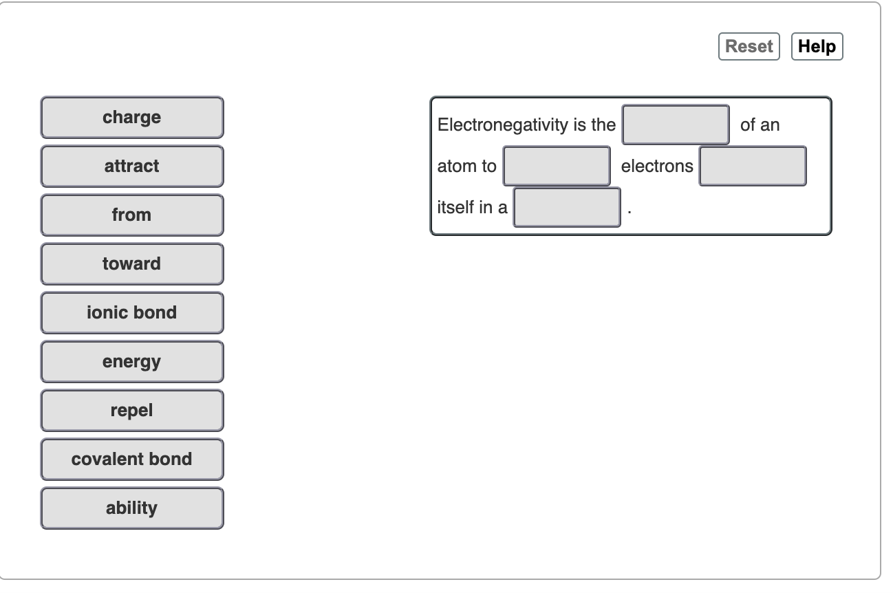Select the ionic bond tile

131,312
